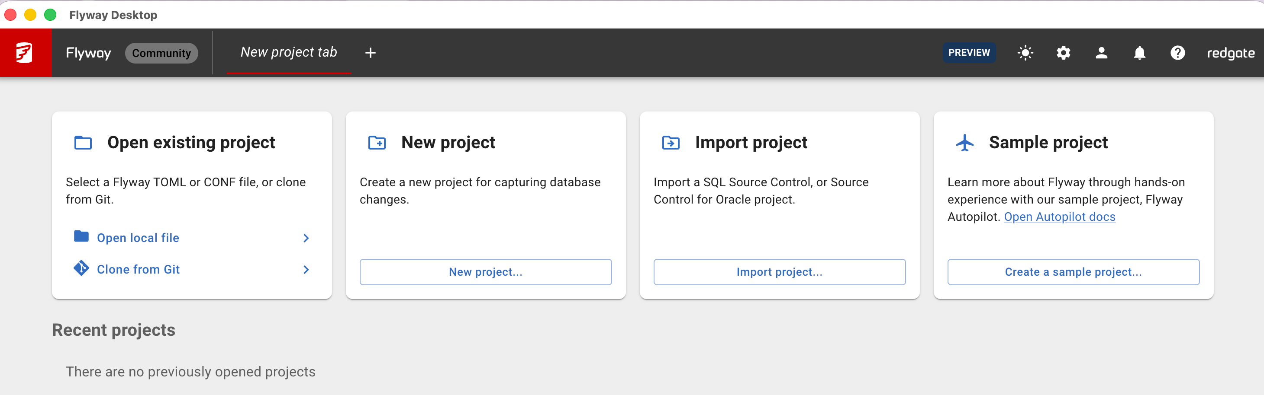The image size is (1264, 395).
Task: Click the Import project card title
Action: click(x=751, y=143)
